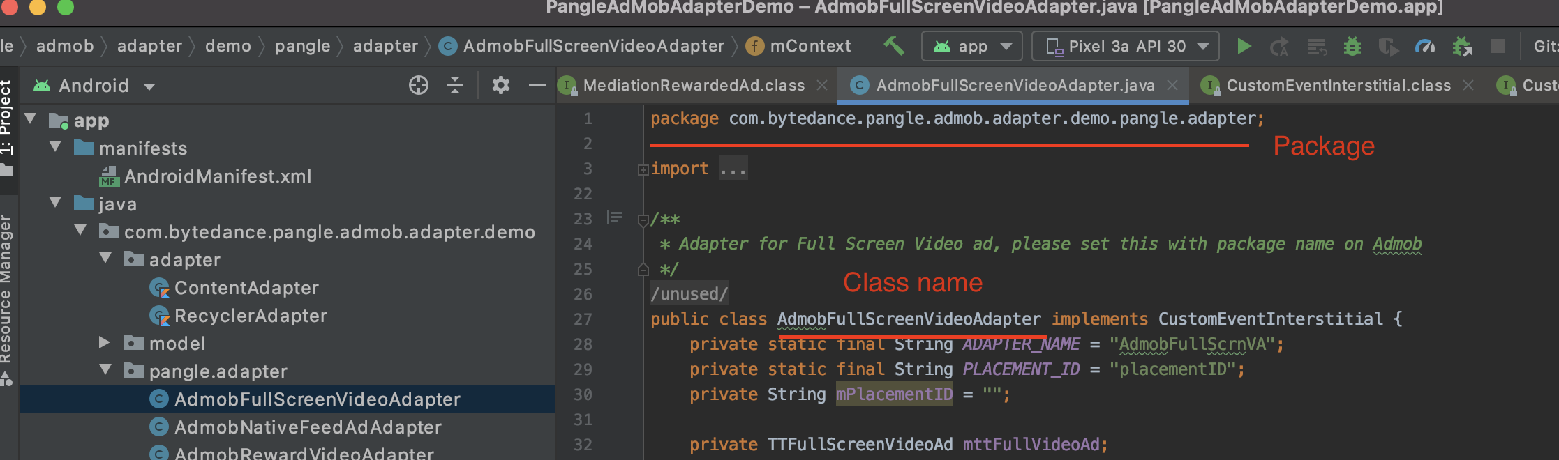Image resolution: width=1559 pixels, height=460 pixels.
Task: Close the MediationRewardedAd.class tab
Action: [x=823, y=85]
